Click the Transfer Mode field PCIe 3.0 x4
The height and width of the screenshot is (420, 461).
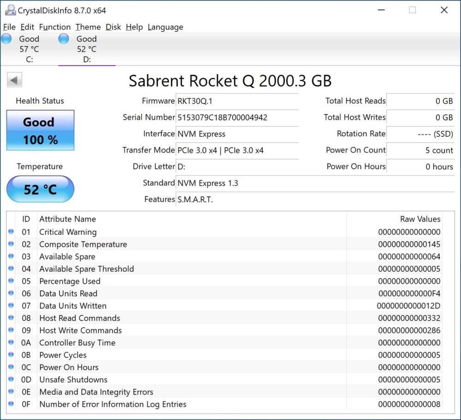pos(237,151)
